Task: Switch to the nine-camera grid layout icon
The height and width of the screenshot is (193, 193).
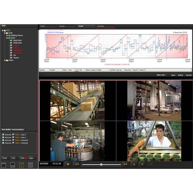Action: pos(30,165)
